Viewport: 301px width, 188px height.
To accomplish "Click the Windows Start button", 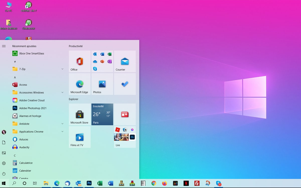I will point(4,183).
